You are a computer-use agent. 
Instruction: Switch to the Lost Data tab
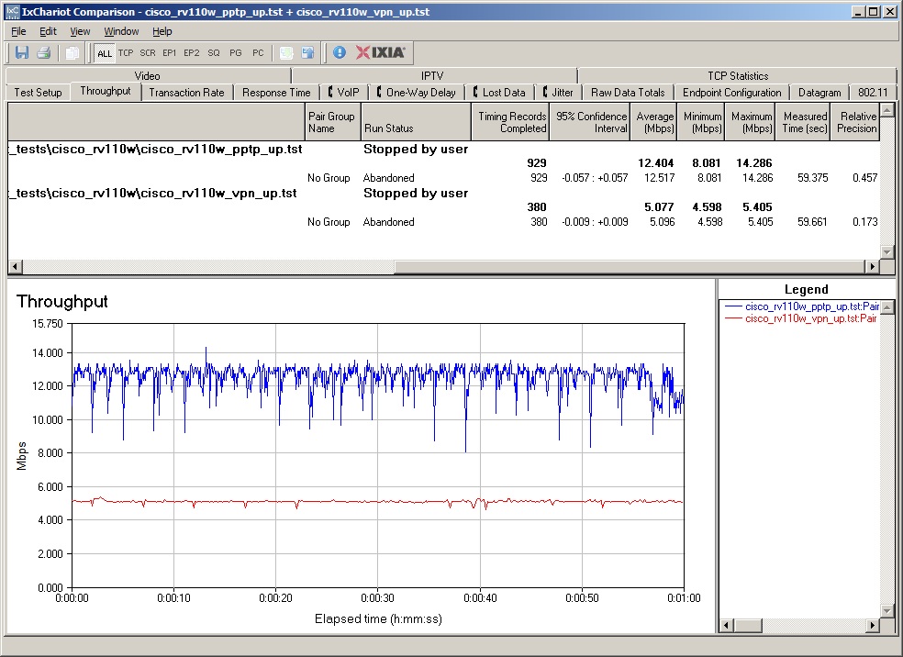tap(498, 92)
